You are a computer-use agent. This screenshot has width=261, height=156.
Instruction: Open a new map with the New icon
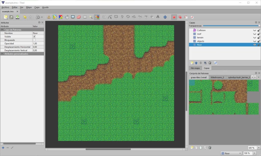[x=6, y=17]
